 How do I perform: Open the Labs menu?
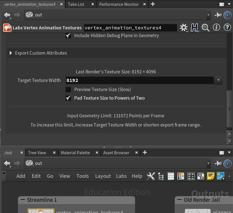[121, 176]
